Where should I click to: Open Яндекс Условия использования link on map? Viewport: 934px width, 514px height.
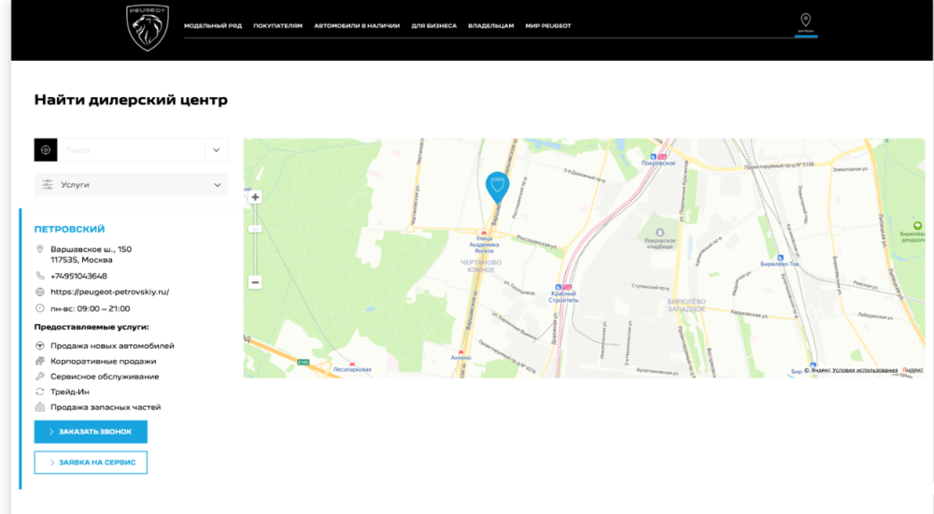864,370
